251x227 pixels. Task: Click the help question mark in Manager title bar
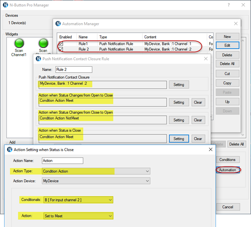pyautogui.click(x=229, y=5)
